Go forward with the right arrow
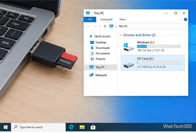 [95, 26]
